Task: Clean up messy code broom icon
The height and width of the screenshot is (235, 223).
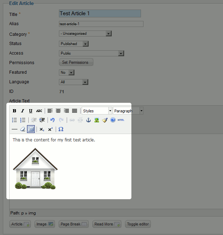Action: (x=105, y=120)
